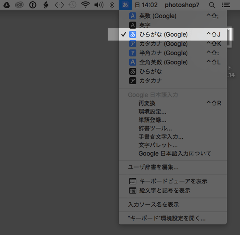240x235 pixels.
Task: Choose キーボードビューアを表示
Action: click(173, 181)
